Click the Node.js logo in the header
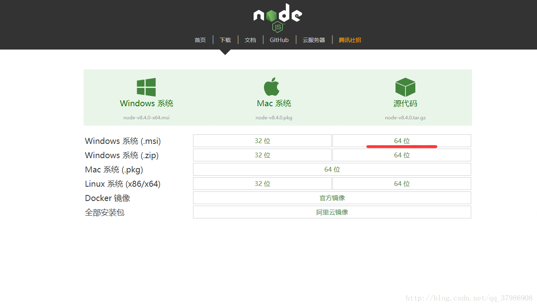The image size is (537, 306). coord(278,17)
